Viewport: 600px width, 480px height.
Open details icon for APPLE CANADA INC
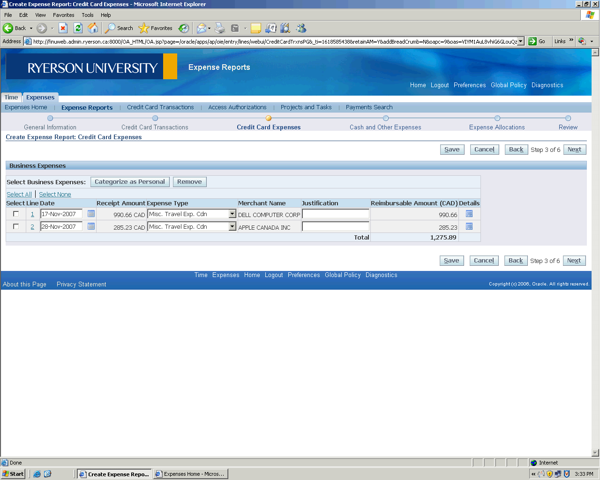point(469,226)
